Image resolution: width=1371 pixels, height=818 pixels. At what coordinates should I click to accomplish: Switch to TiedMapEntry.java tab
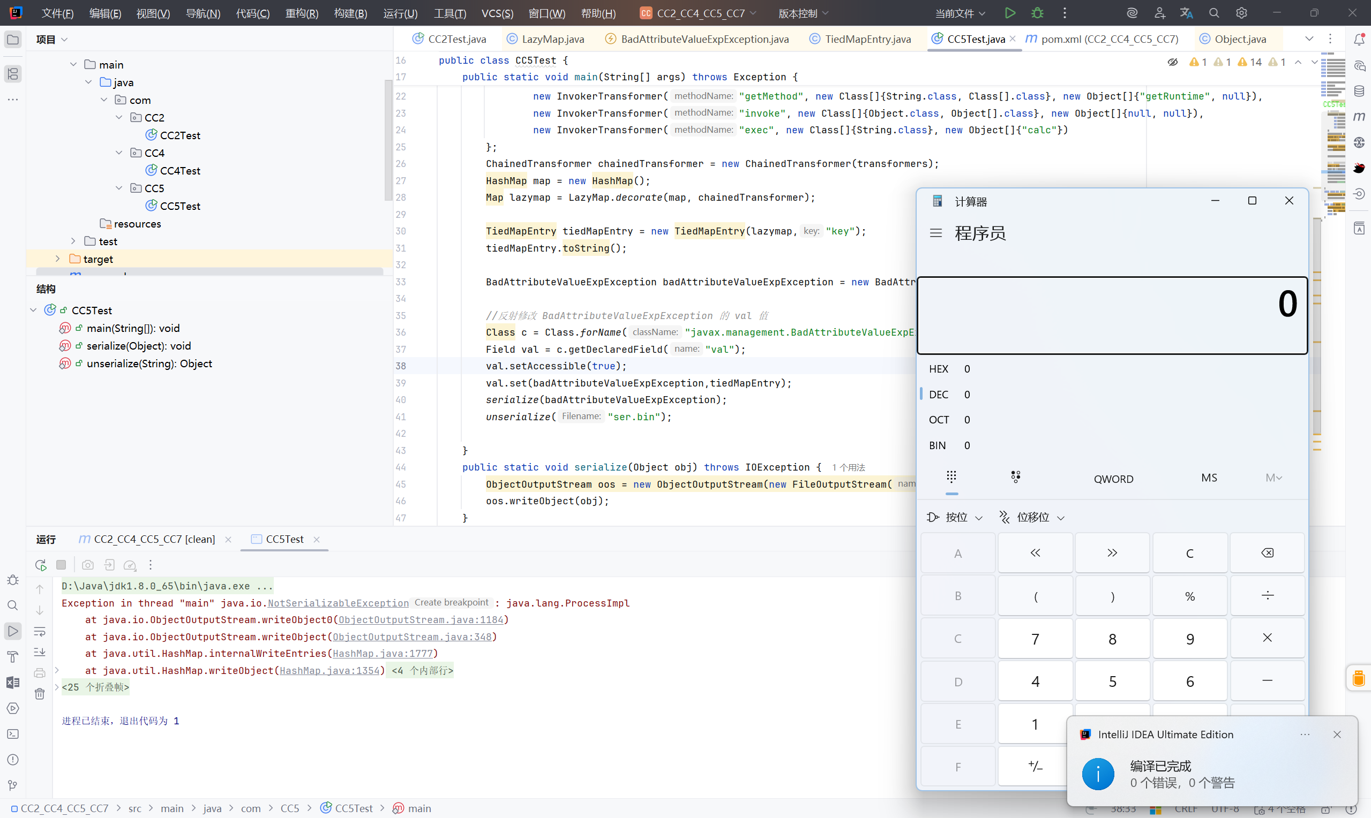(867, 39)
